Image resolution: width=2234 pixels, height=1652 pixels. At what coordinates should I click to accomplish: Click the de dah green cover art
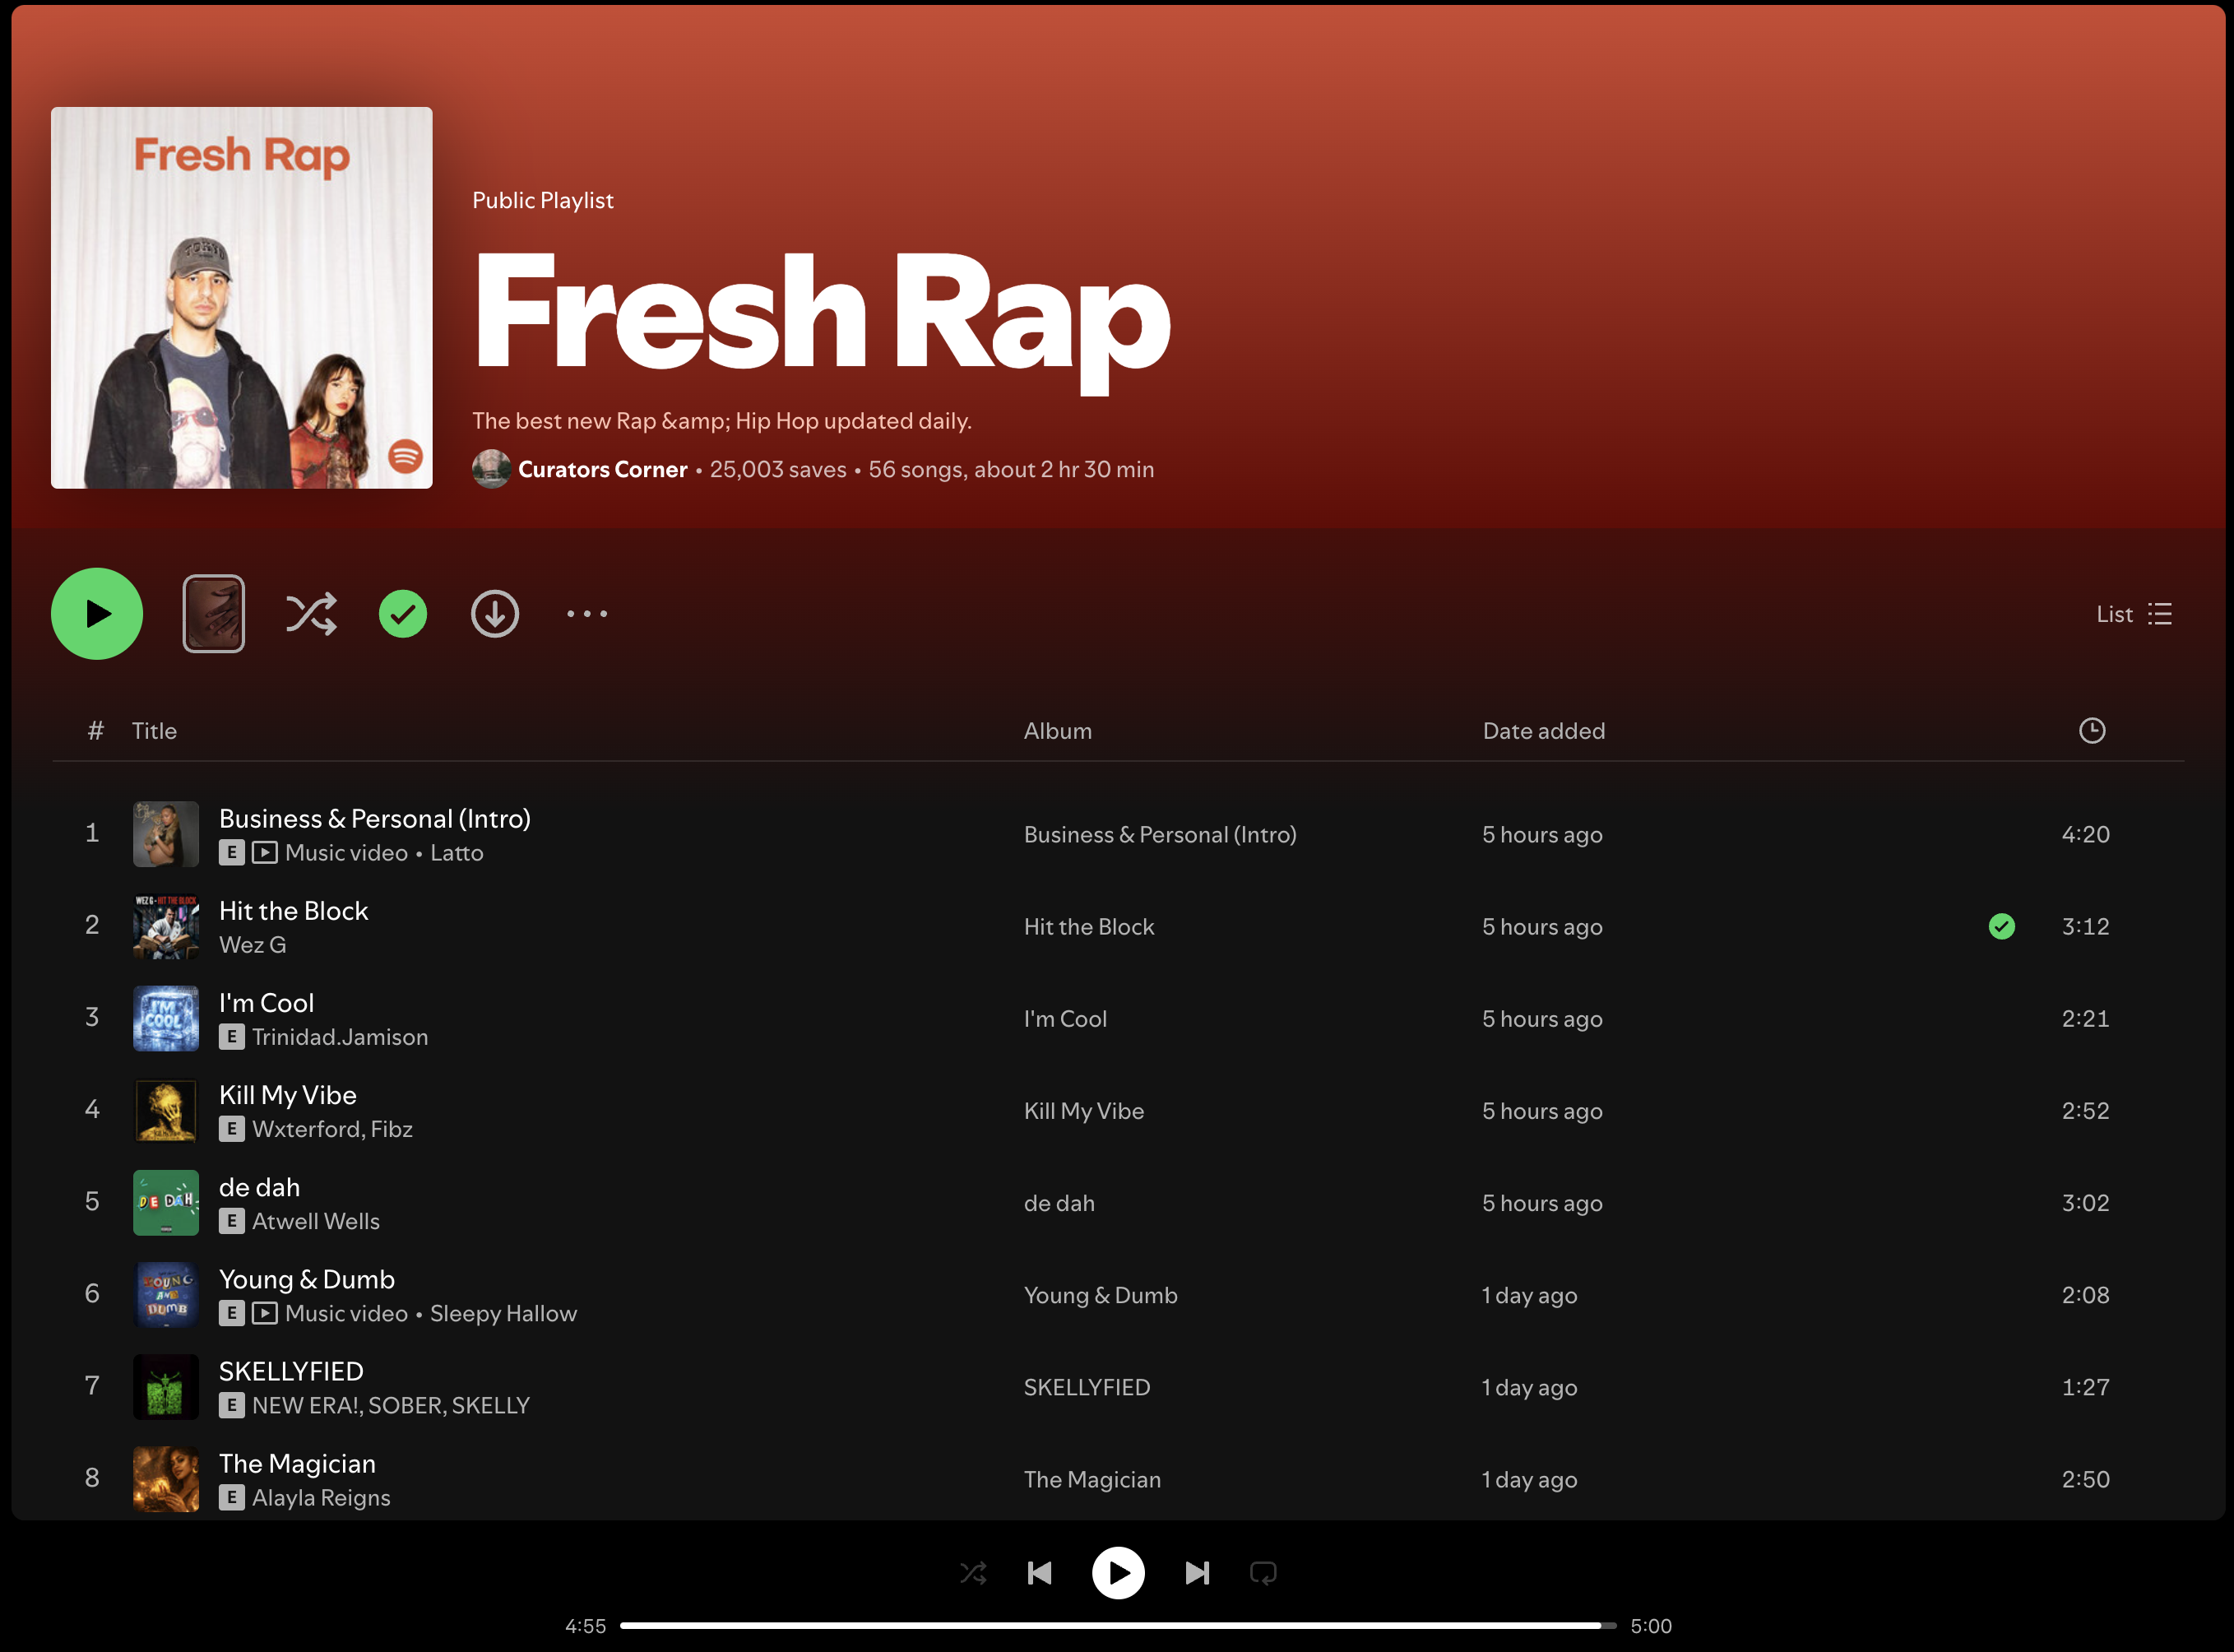tap(166, 1203)
